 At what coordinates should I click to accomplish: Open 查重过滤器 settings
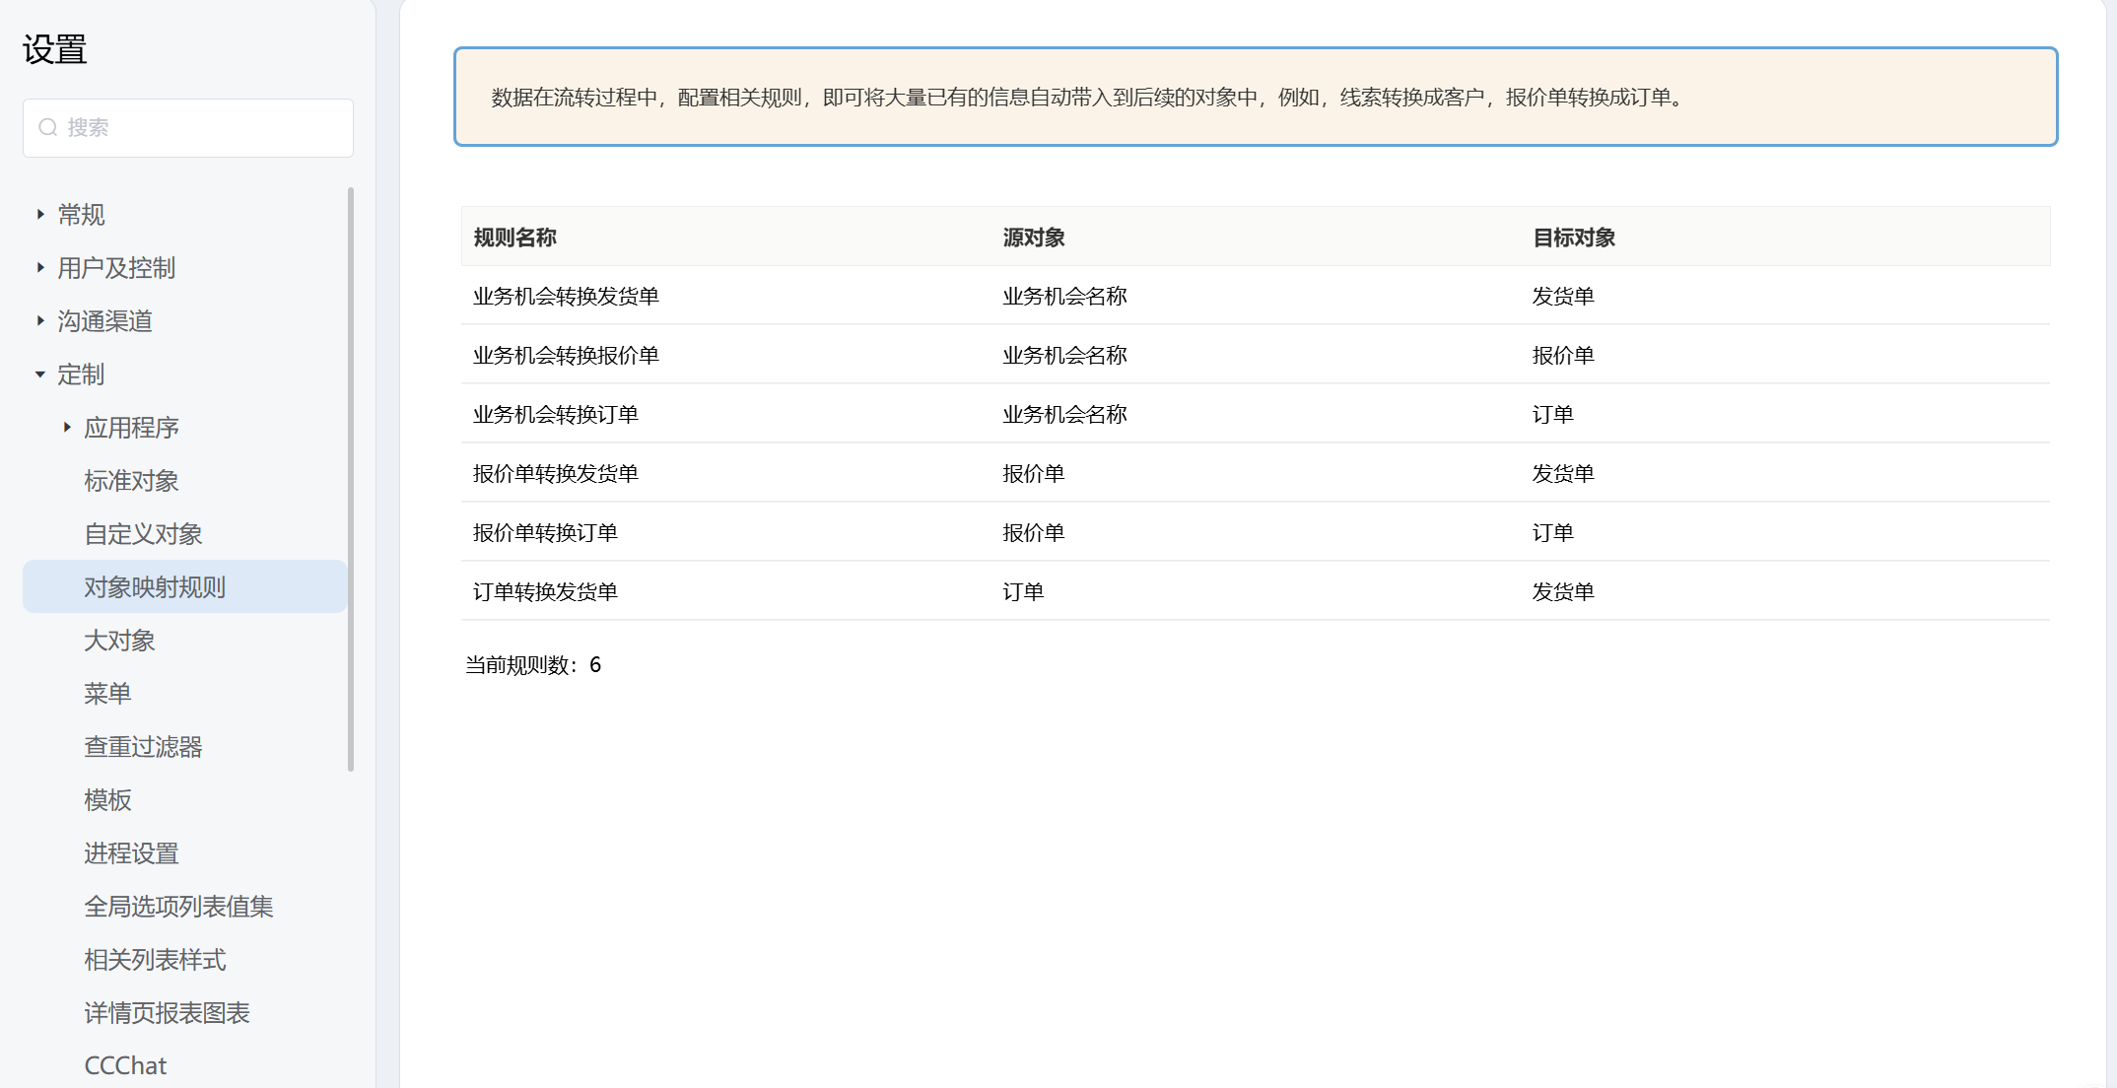point(143,747)
